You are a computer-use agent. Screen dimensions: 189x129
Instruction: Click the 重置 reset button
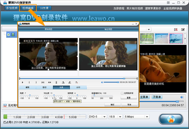pos(129,98)
